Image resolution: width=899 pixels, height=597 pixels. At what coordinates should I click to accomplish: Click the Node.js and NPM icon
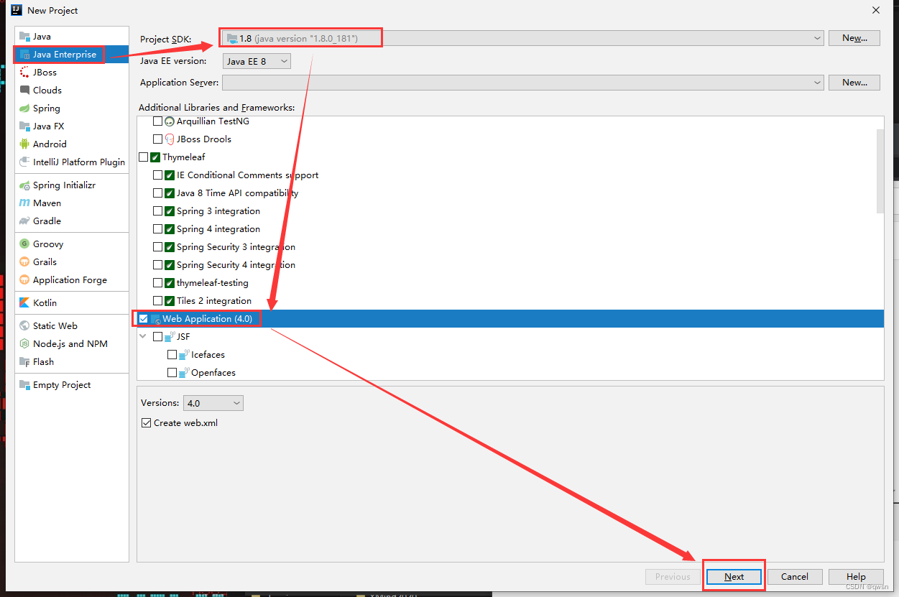[25, 343]
